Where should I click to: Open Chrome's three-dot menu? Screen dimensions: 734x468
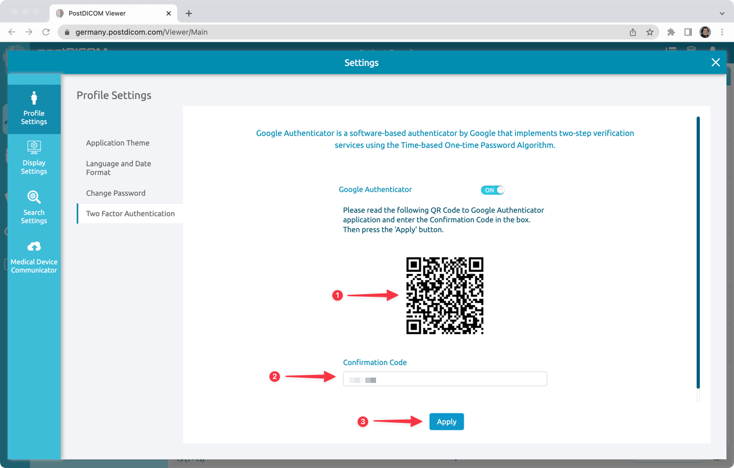(x=722, y=32)
